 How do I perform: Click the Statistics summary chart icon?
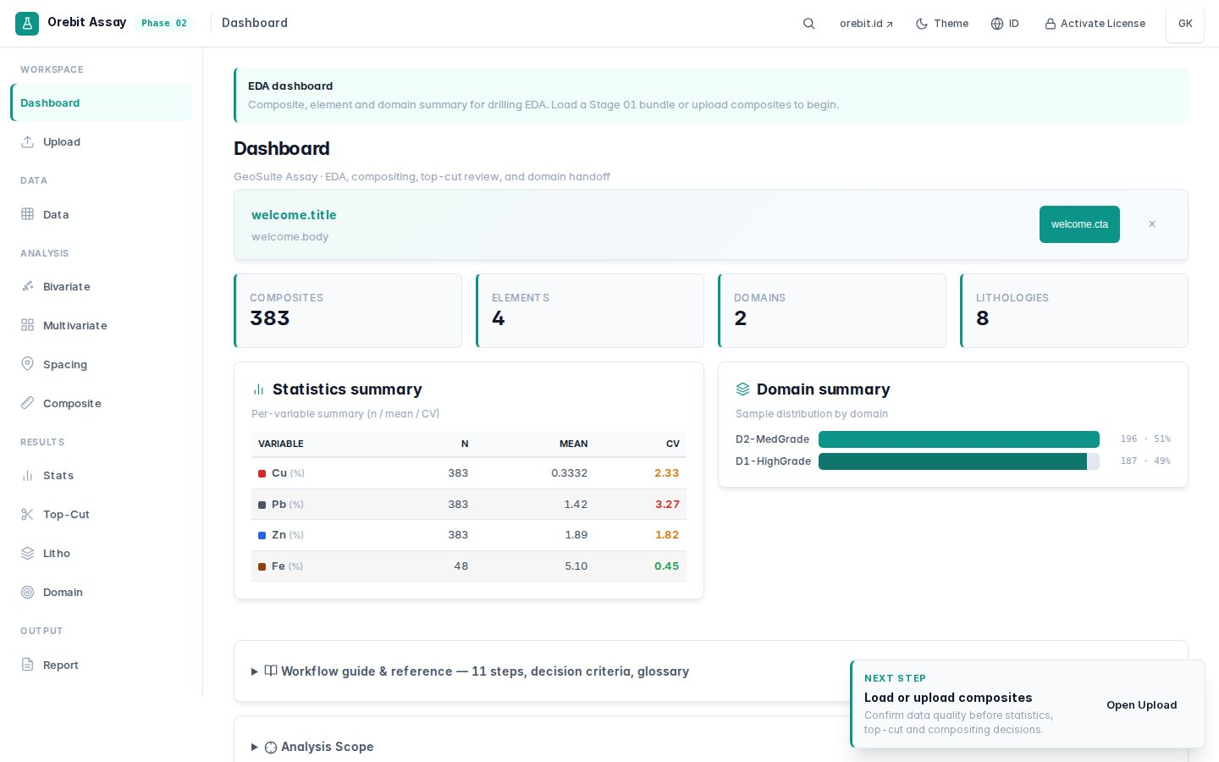pos(258,389)
